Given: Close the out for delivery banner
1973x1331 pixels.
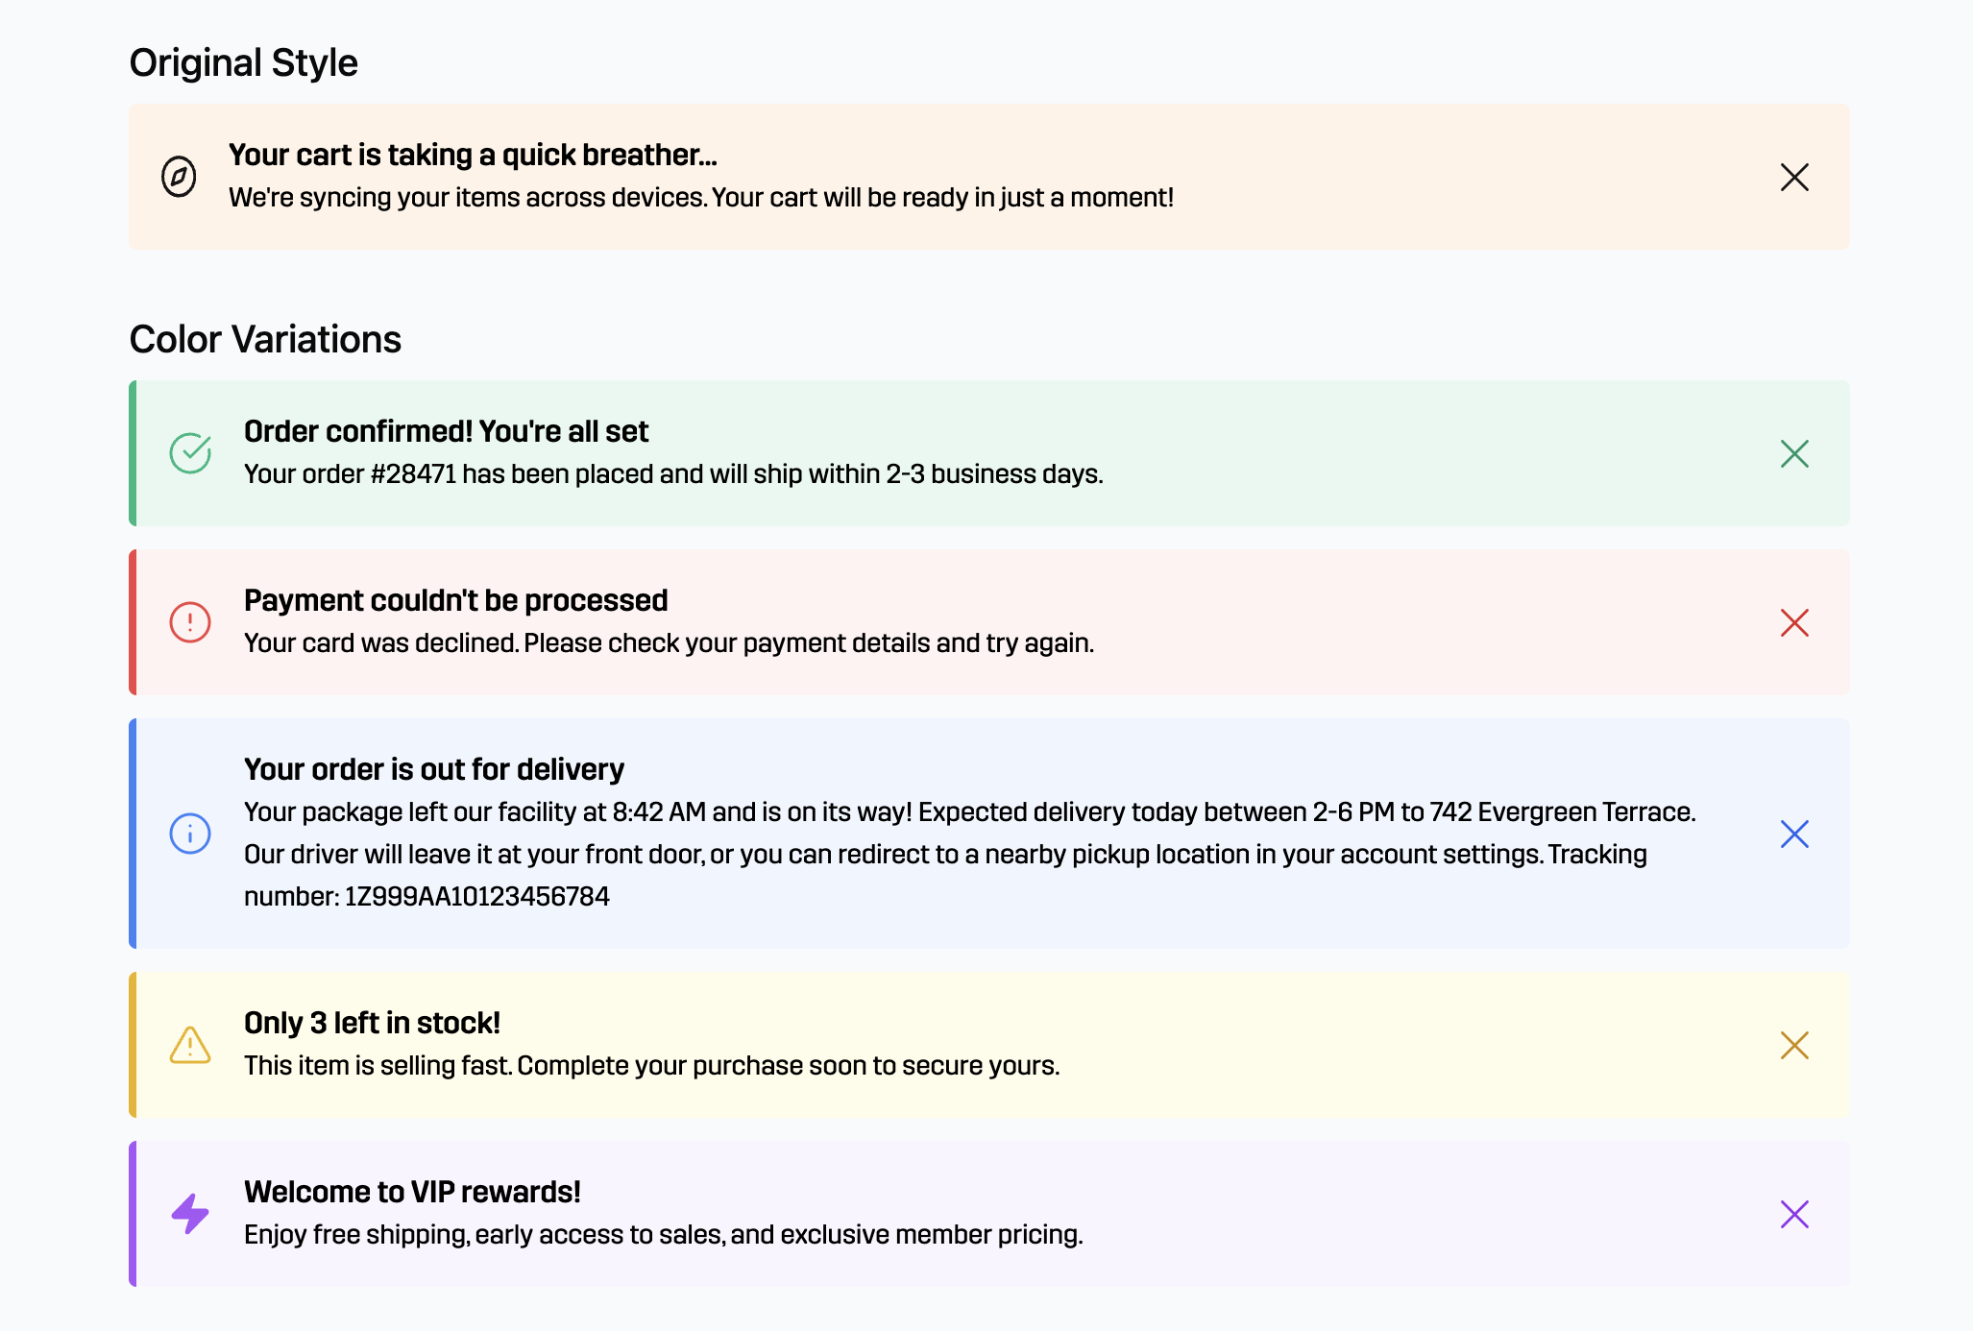Looking at the screenshot, I should pos(1794,835).
